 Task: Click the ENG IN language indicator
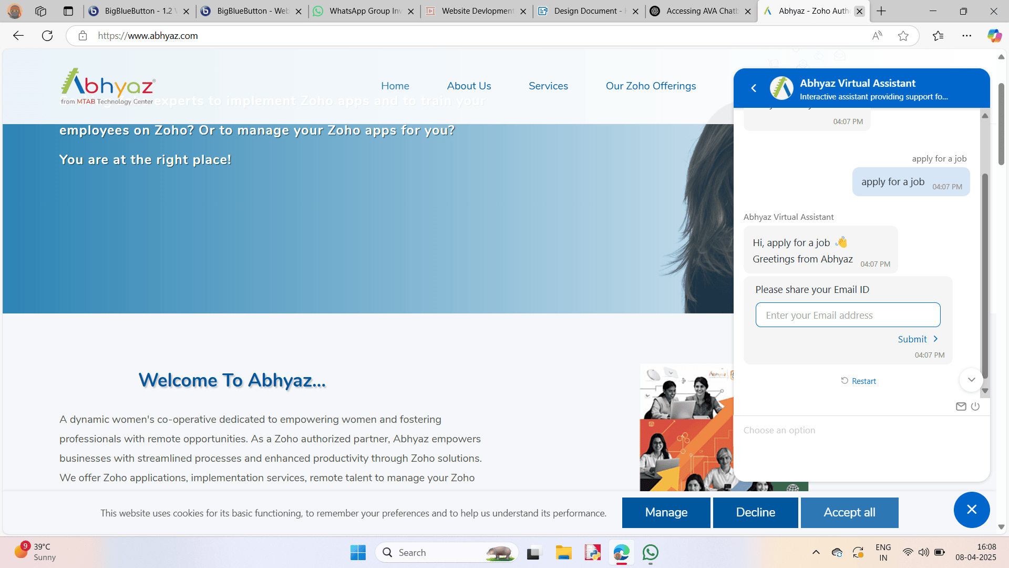(x=883, y=552)
